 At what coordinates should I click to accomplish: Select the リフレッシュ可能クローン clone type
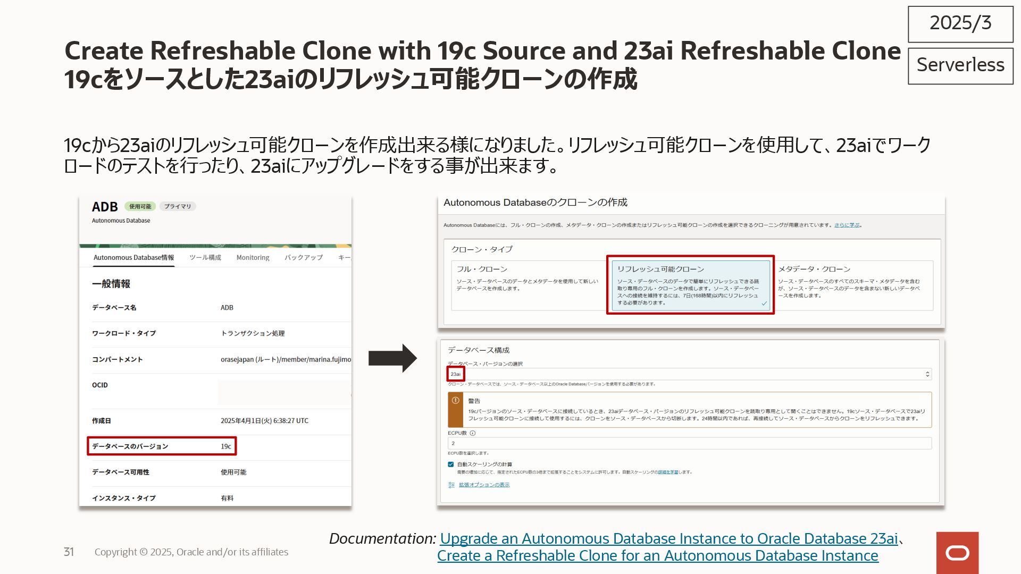tap(690, 285)
